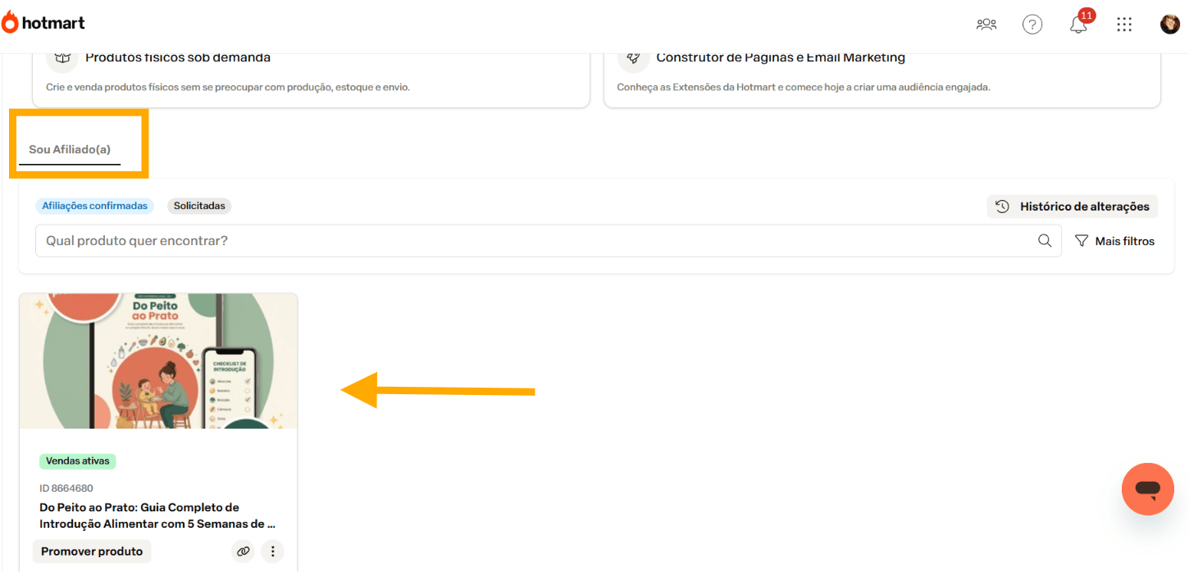The width and height of the screenshot is (1189, 572).
Task: Select the Sou Afiliado(a) tab
Action: [70, 150]
